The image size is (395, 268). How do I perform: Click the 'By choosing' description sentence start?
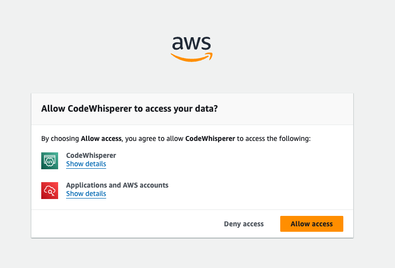pyautogui.click(x=60, y=138)
